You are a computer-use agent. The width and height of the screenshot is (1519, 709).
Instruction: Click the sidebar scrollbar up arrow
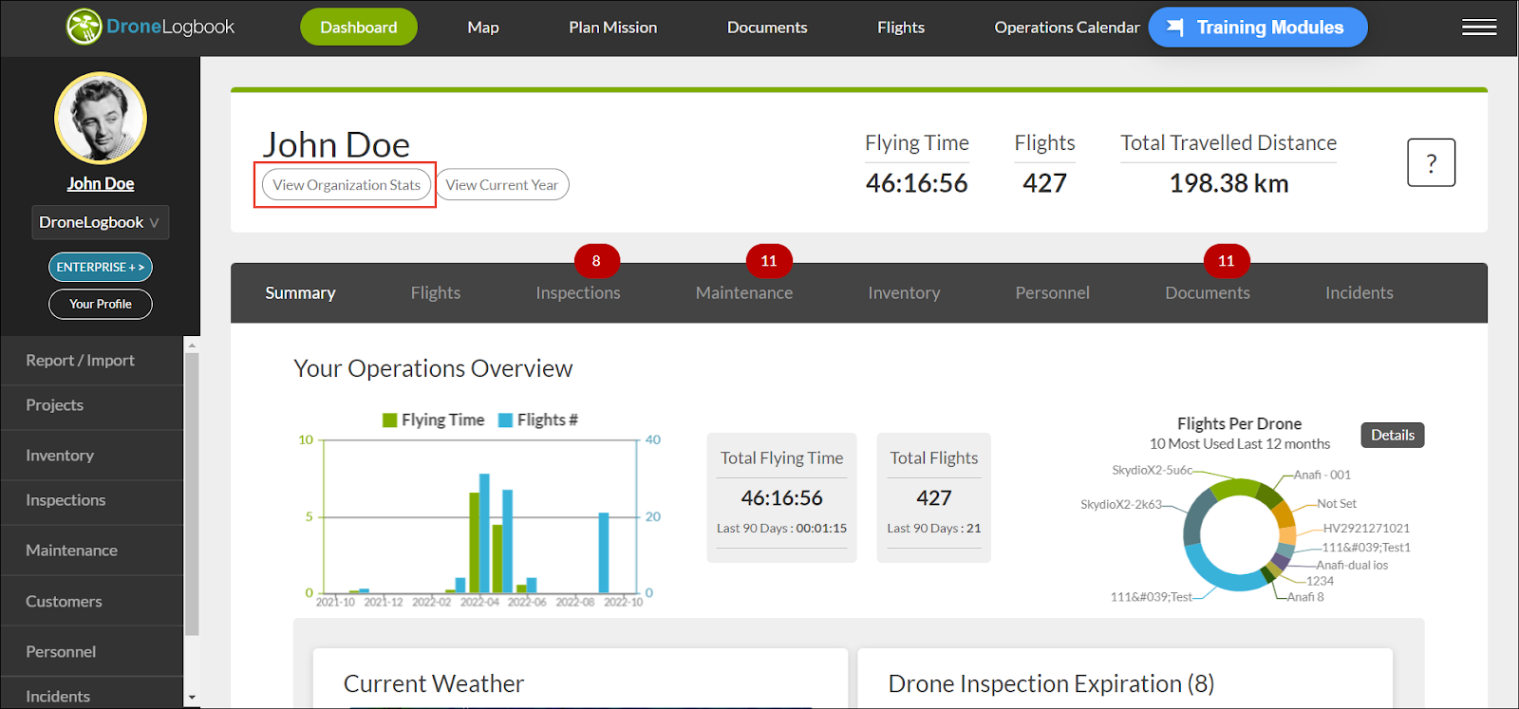click(x=192, y=345)
